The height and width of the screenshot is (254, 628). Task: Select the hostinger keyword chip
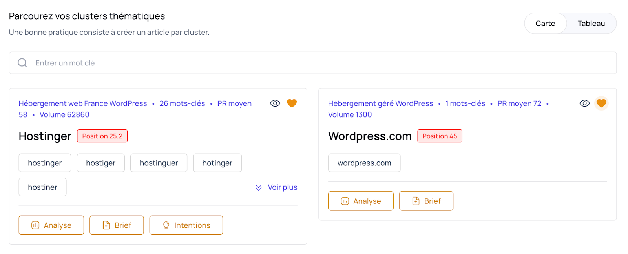pyautogui.click(x=45, y=163)
